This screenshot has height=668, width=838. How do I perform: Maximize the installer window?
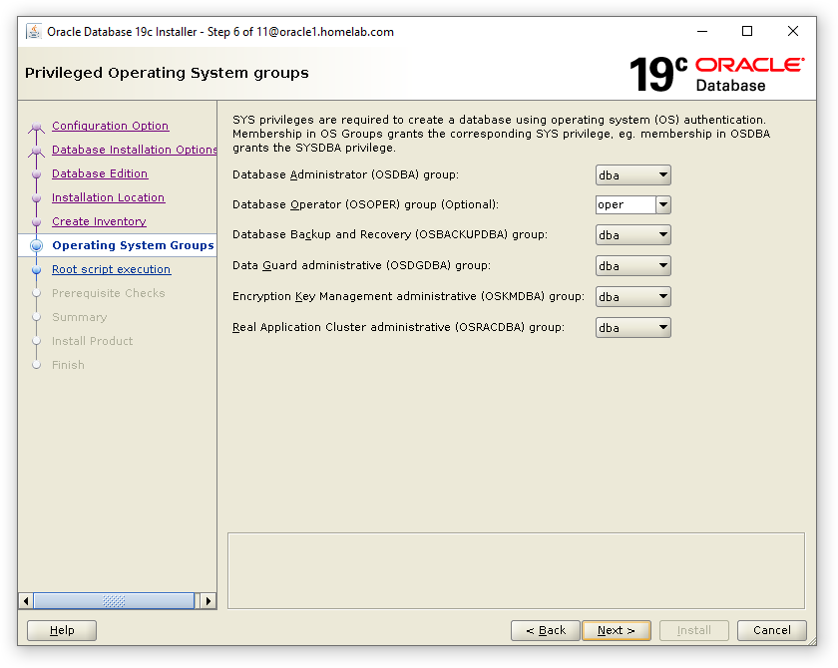747,32
